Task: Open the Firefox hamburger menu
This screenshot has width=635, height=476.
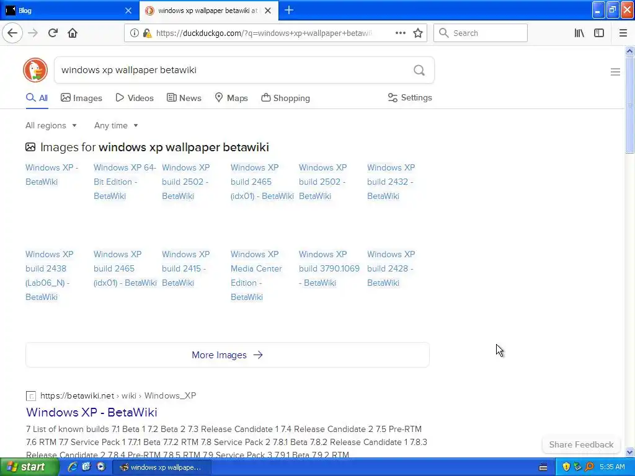Action: 623,33
